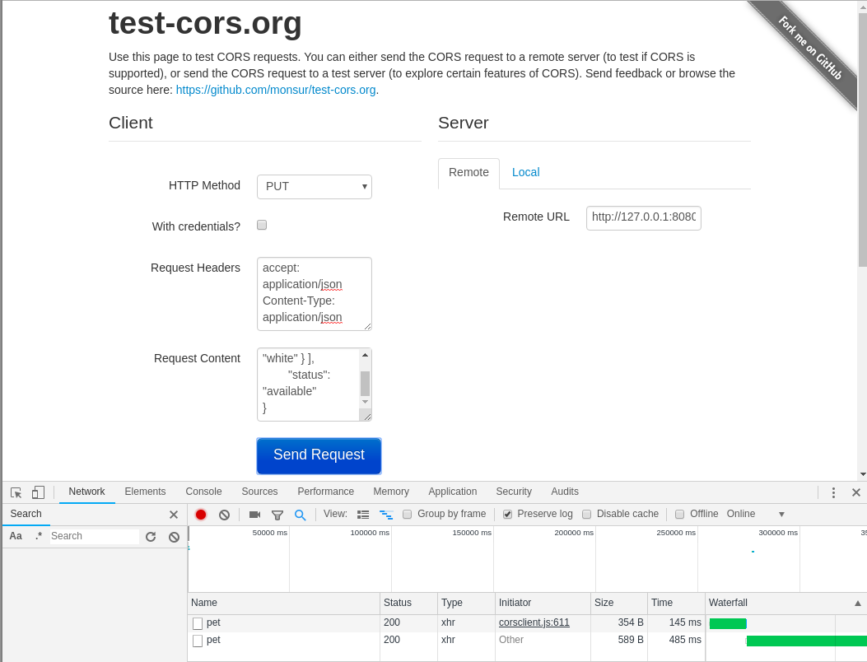Clear the network log with the ban icon
The image size is (867, 662).
(x=224, y=515)
